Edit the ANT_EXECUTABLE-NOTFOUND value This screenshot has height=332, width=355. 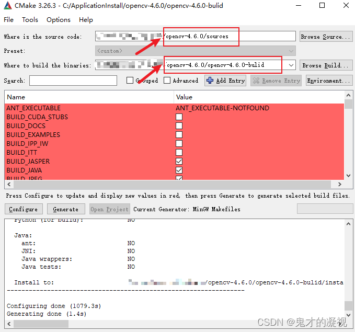222,108
